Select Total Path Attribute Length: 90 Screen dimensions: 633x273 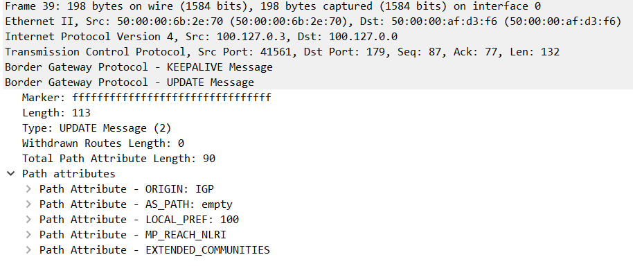coord(118,158)
